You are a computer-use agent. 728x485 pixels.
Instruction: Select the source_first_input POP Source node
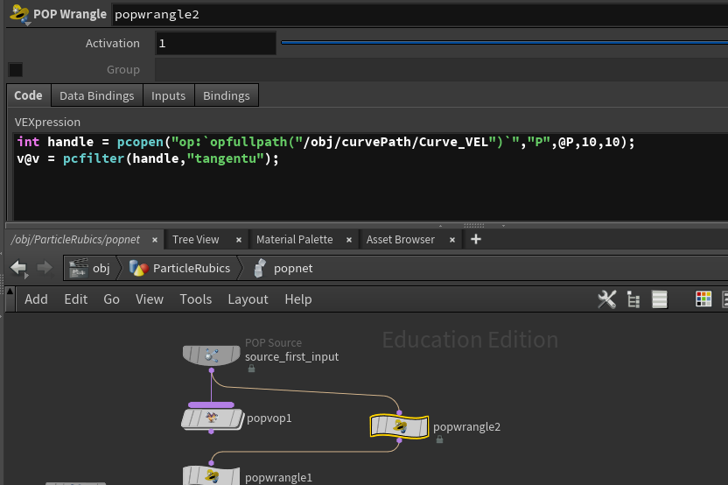pos(211,355)
